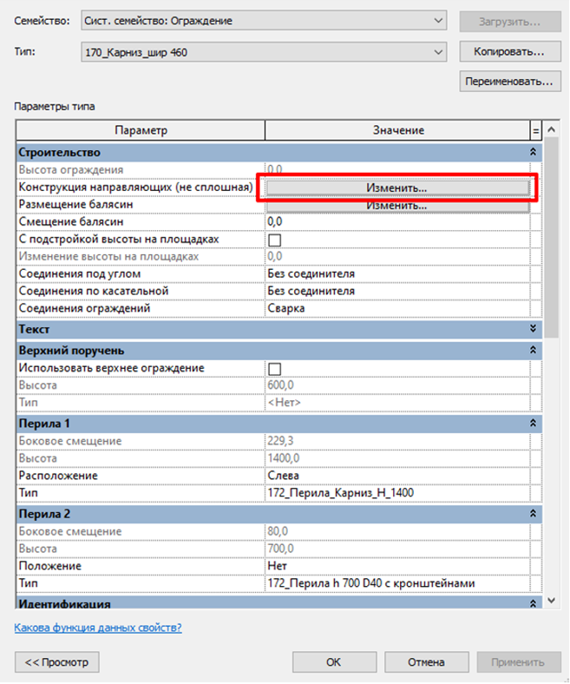The width and height of the screenshot is (570, 684).
Task: Click the Значение column header
Action: click(397, 130)
